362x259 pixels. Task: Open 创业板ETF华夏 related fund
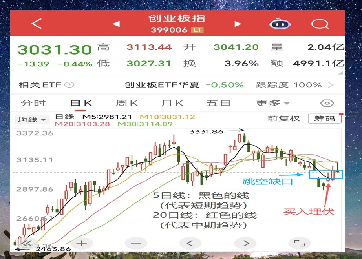click(162, 85)
